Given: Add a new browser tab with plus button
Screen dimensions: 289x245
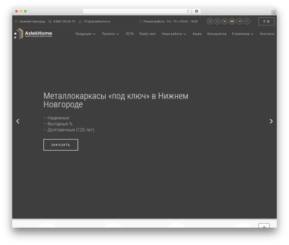Looking at the screenshot, I should pyautogui.click(x=274, y=13).
